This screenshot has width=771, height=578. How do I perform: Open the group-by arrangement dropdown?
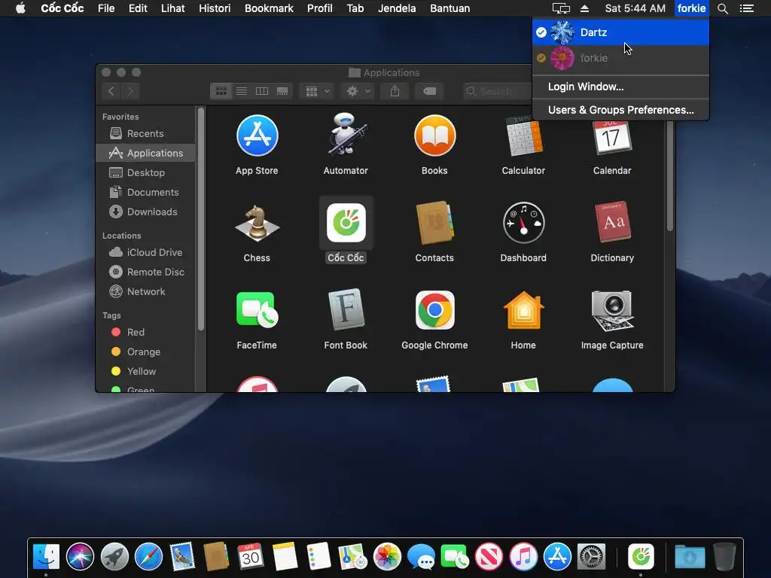point(317,91)
